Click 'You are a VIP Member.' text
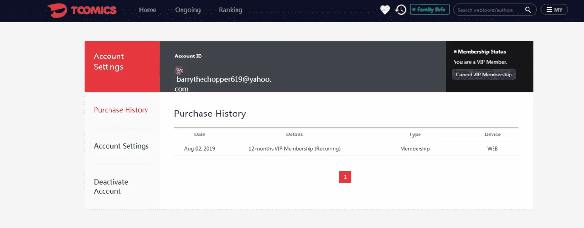 coord(480,62)
